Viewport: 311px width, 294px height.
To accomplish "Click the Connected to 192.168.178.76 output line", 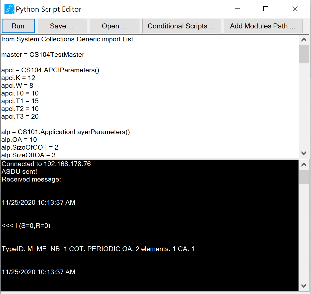I will coord(46,164).
